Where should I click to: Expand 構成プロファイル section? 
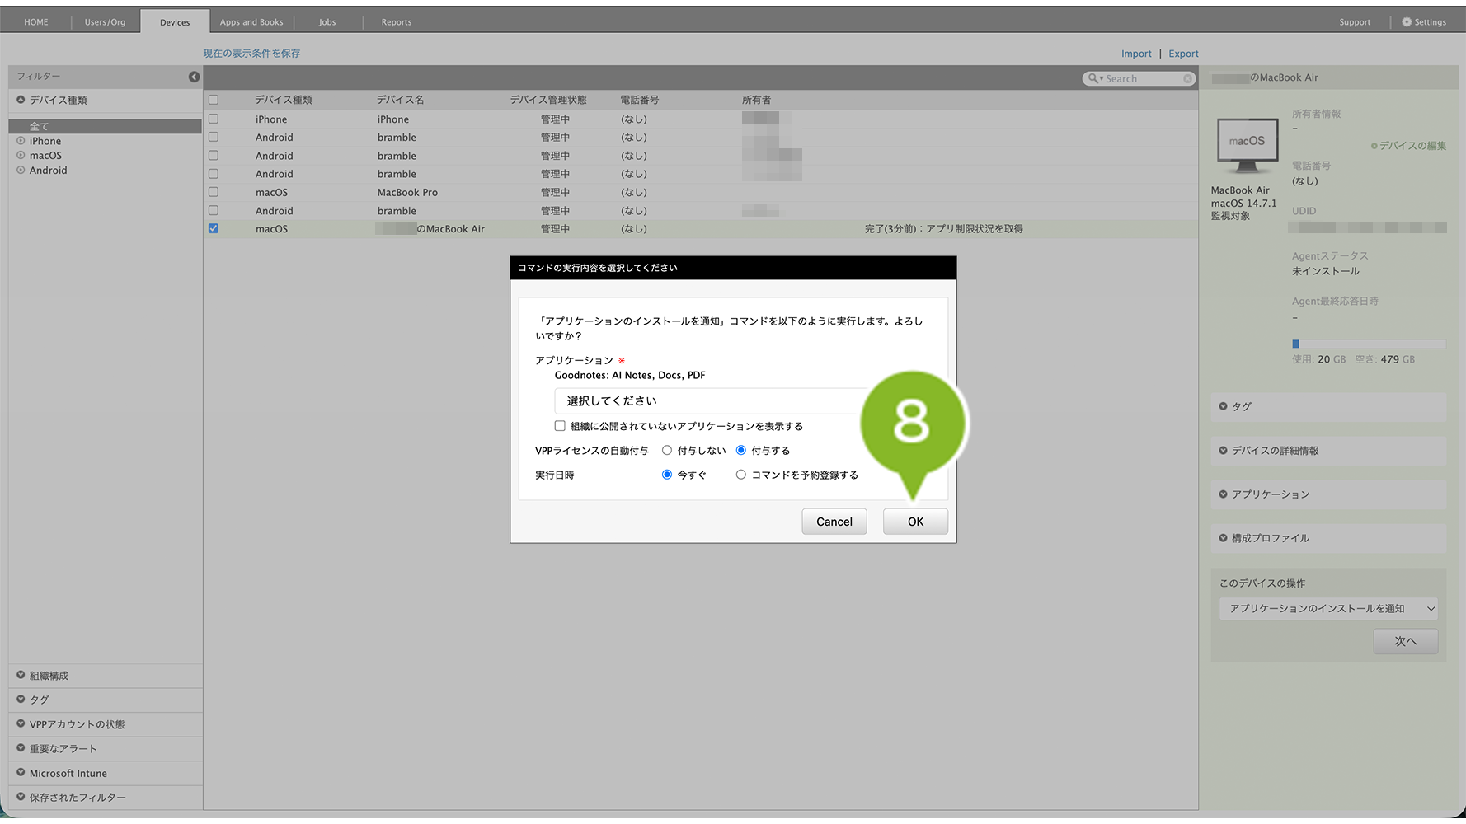[1328, 538]
